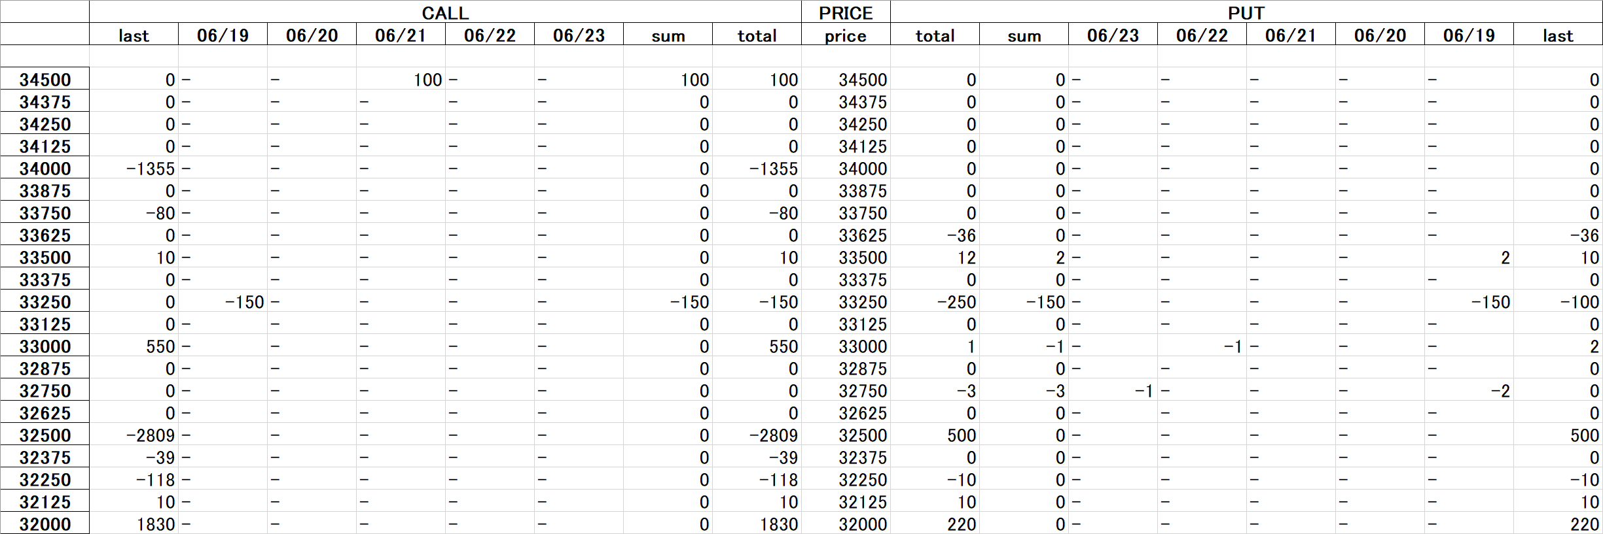This screenshot has height=534, width=1603.
Task: Click the CALL 06/21 column header
Action: 401,35
